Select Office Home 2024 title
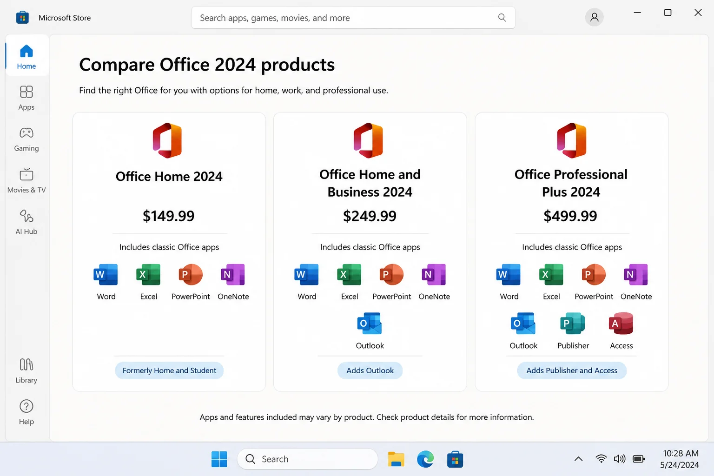 click(169, 177)
